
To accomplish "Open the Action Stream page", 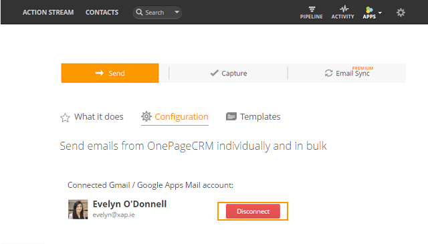I will 48,12.
